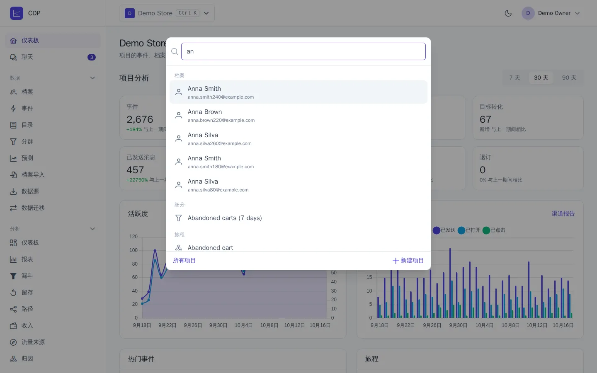
Task: Click the search input containing 'an'
Action: click(303, 51)
